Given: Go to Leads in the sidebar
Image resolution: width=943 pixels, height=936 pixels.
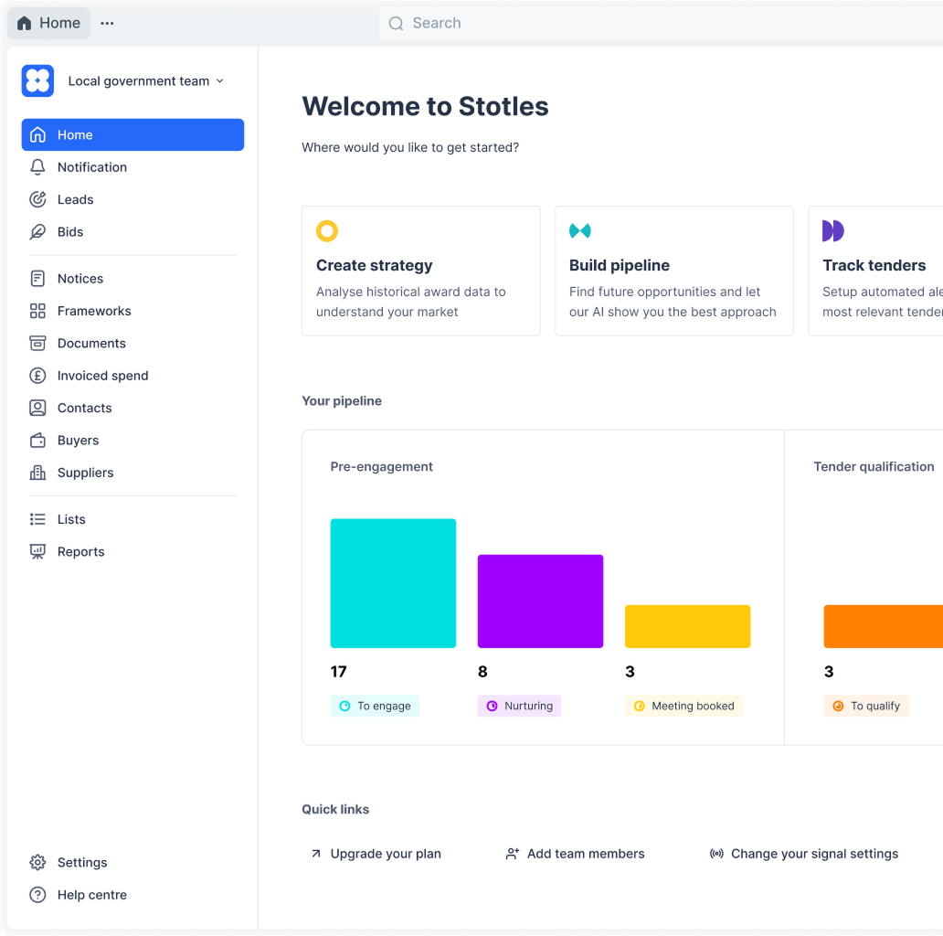Looking at the screenshot, I should click(132, 199).
